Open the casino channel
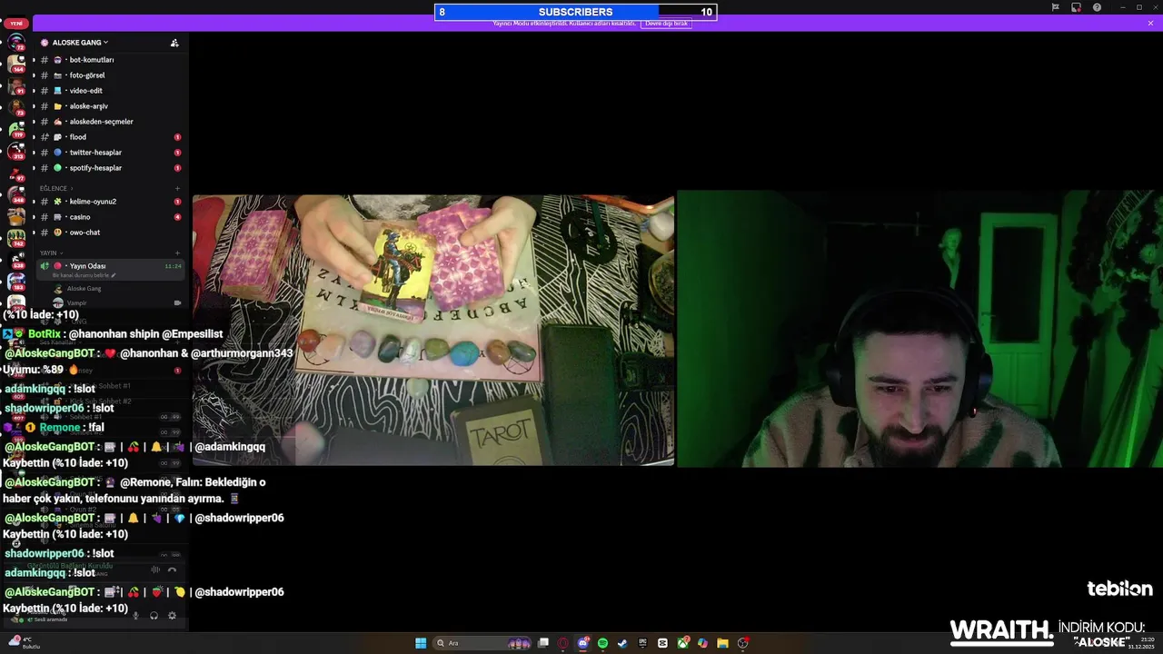The width and height of the screenshot is (1163, 654). [109, 217]
